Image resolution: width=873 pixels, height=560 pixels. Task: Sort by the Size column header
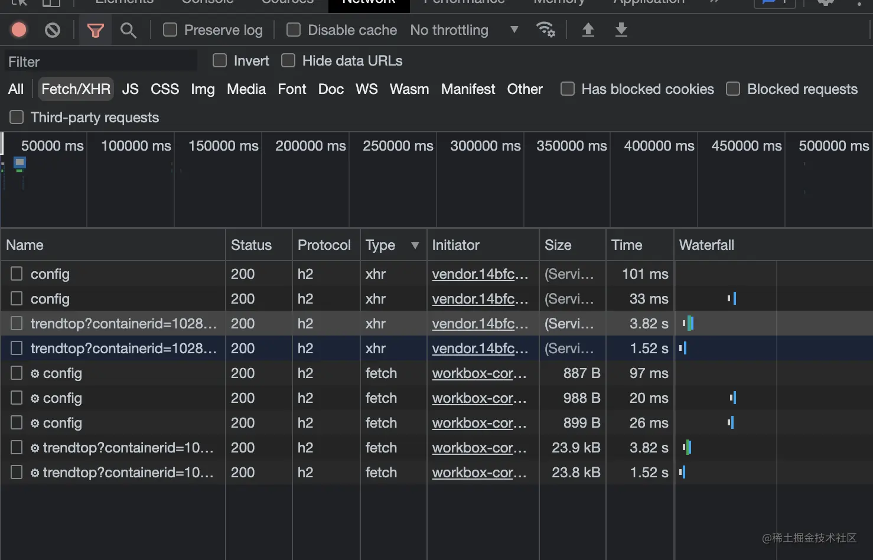(x=572, y=245)
